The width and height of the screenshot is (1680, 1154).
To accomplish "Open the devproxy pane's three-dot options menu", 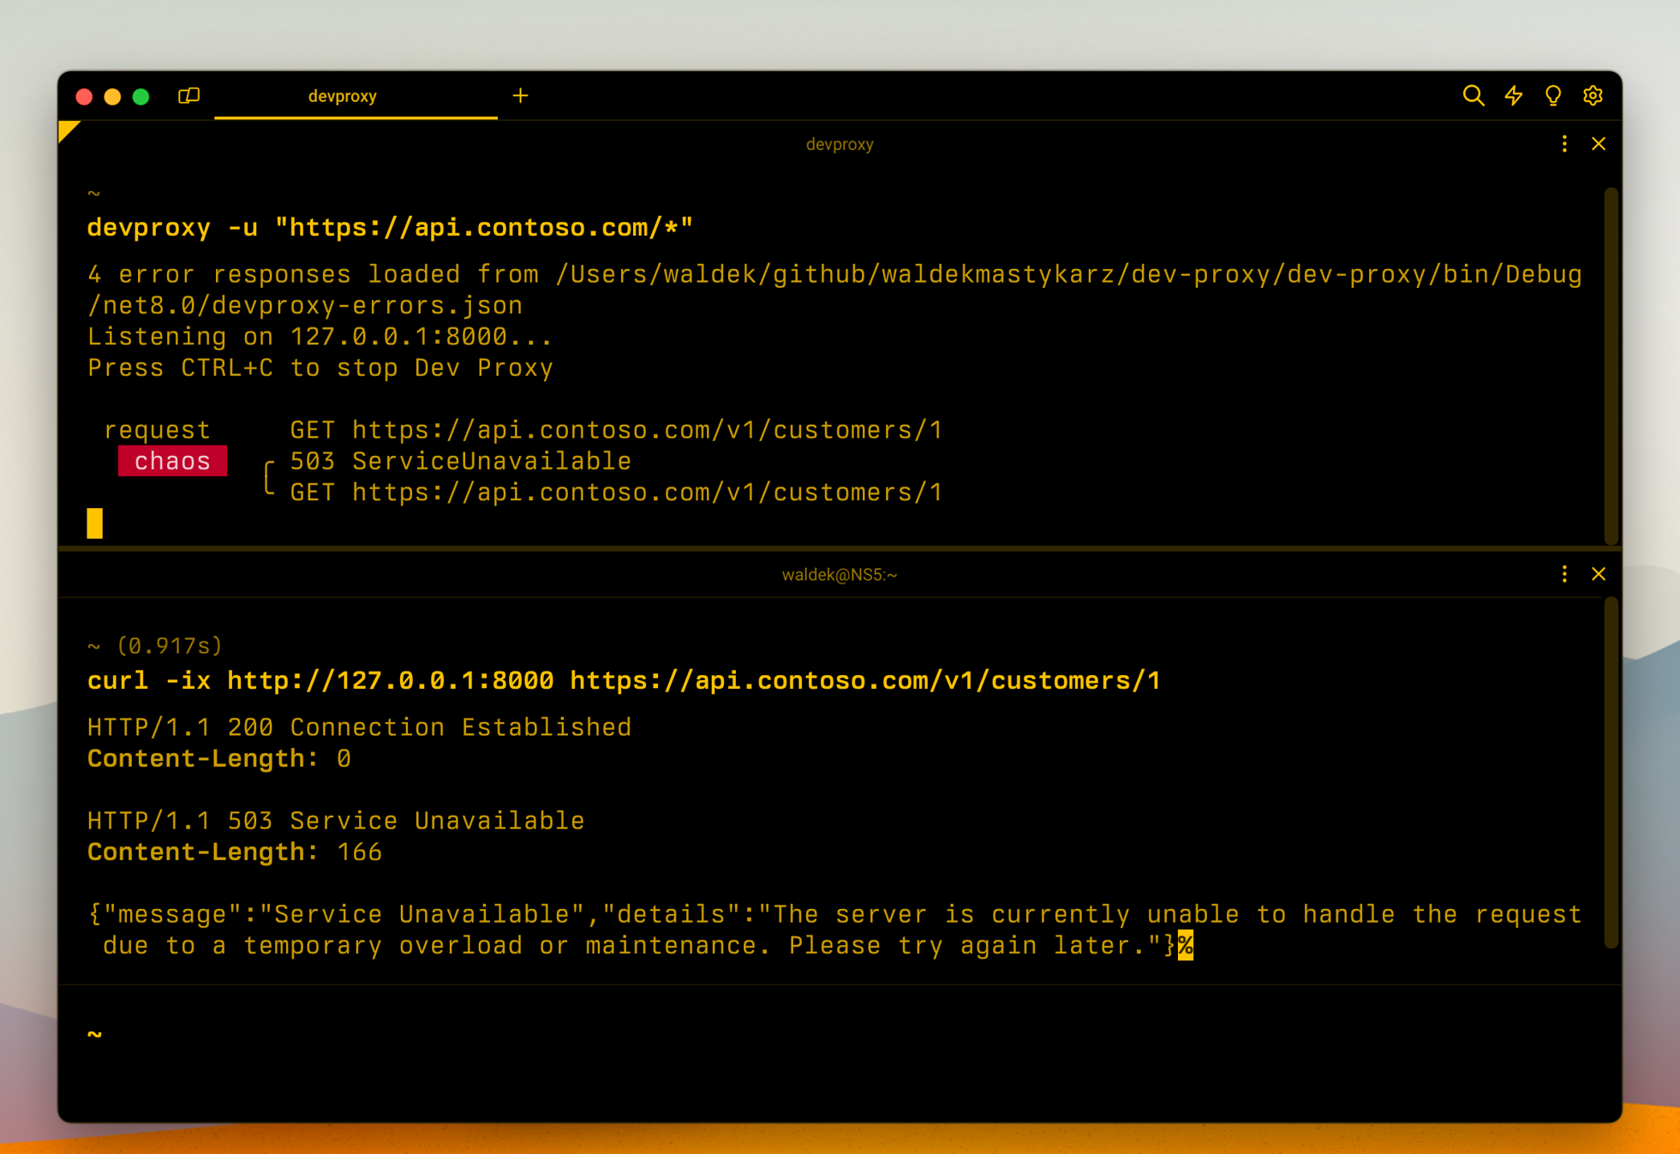I will 1564,144.
